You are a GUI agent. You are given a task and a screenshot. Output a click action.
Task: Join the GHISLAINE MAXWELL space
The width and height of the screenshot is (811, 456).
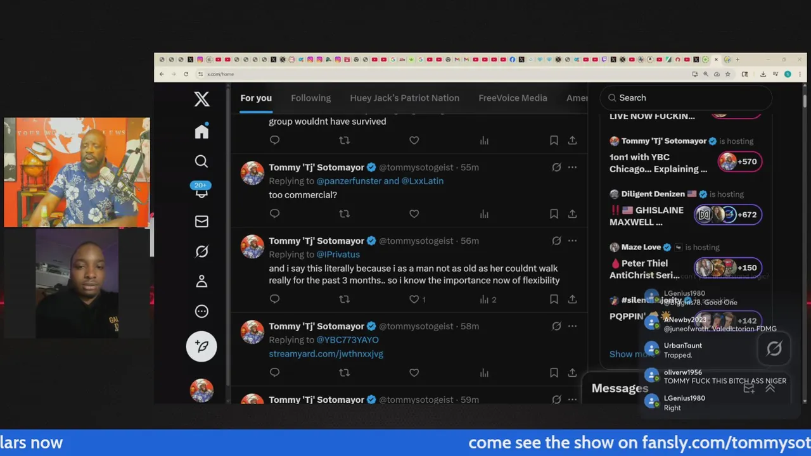[x=728, y=215]
